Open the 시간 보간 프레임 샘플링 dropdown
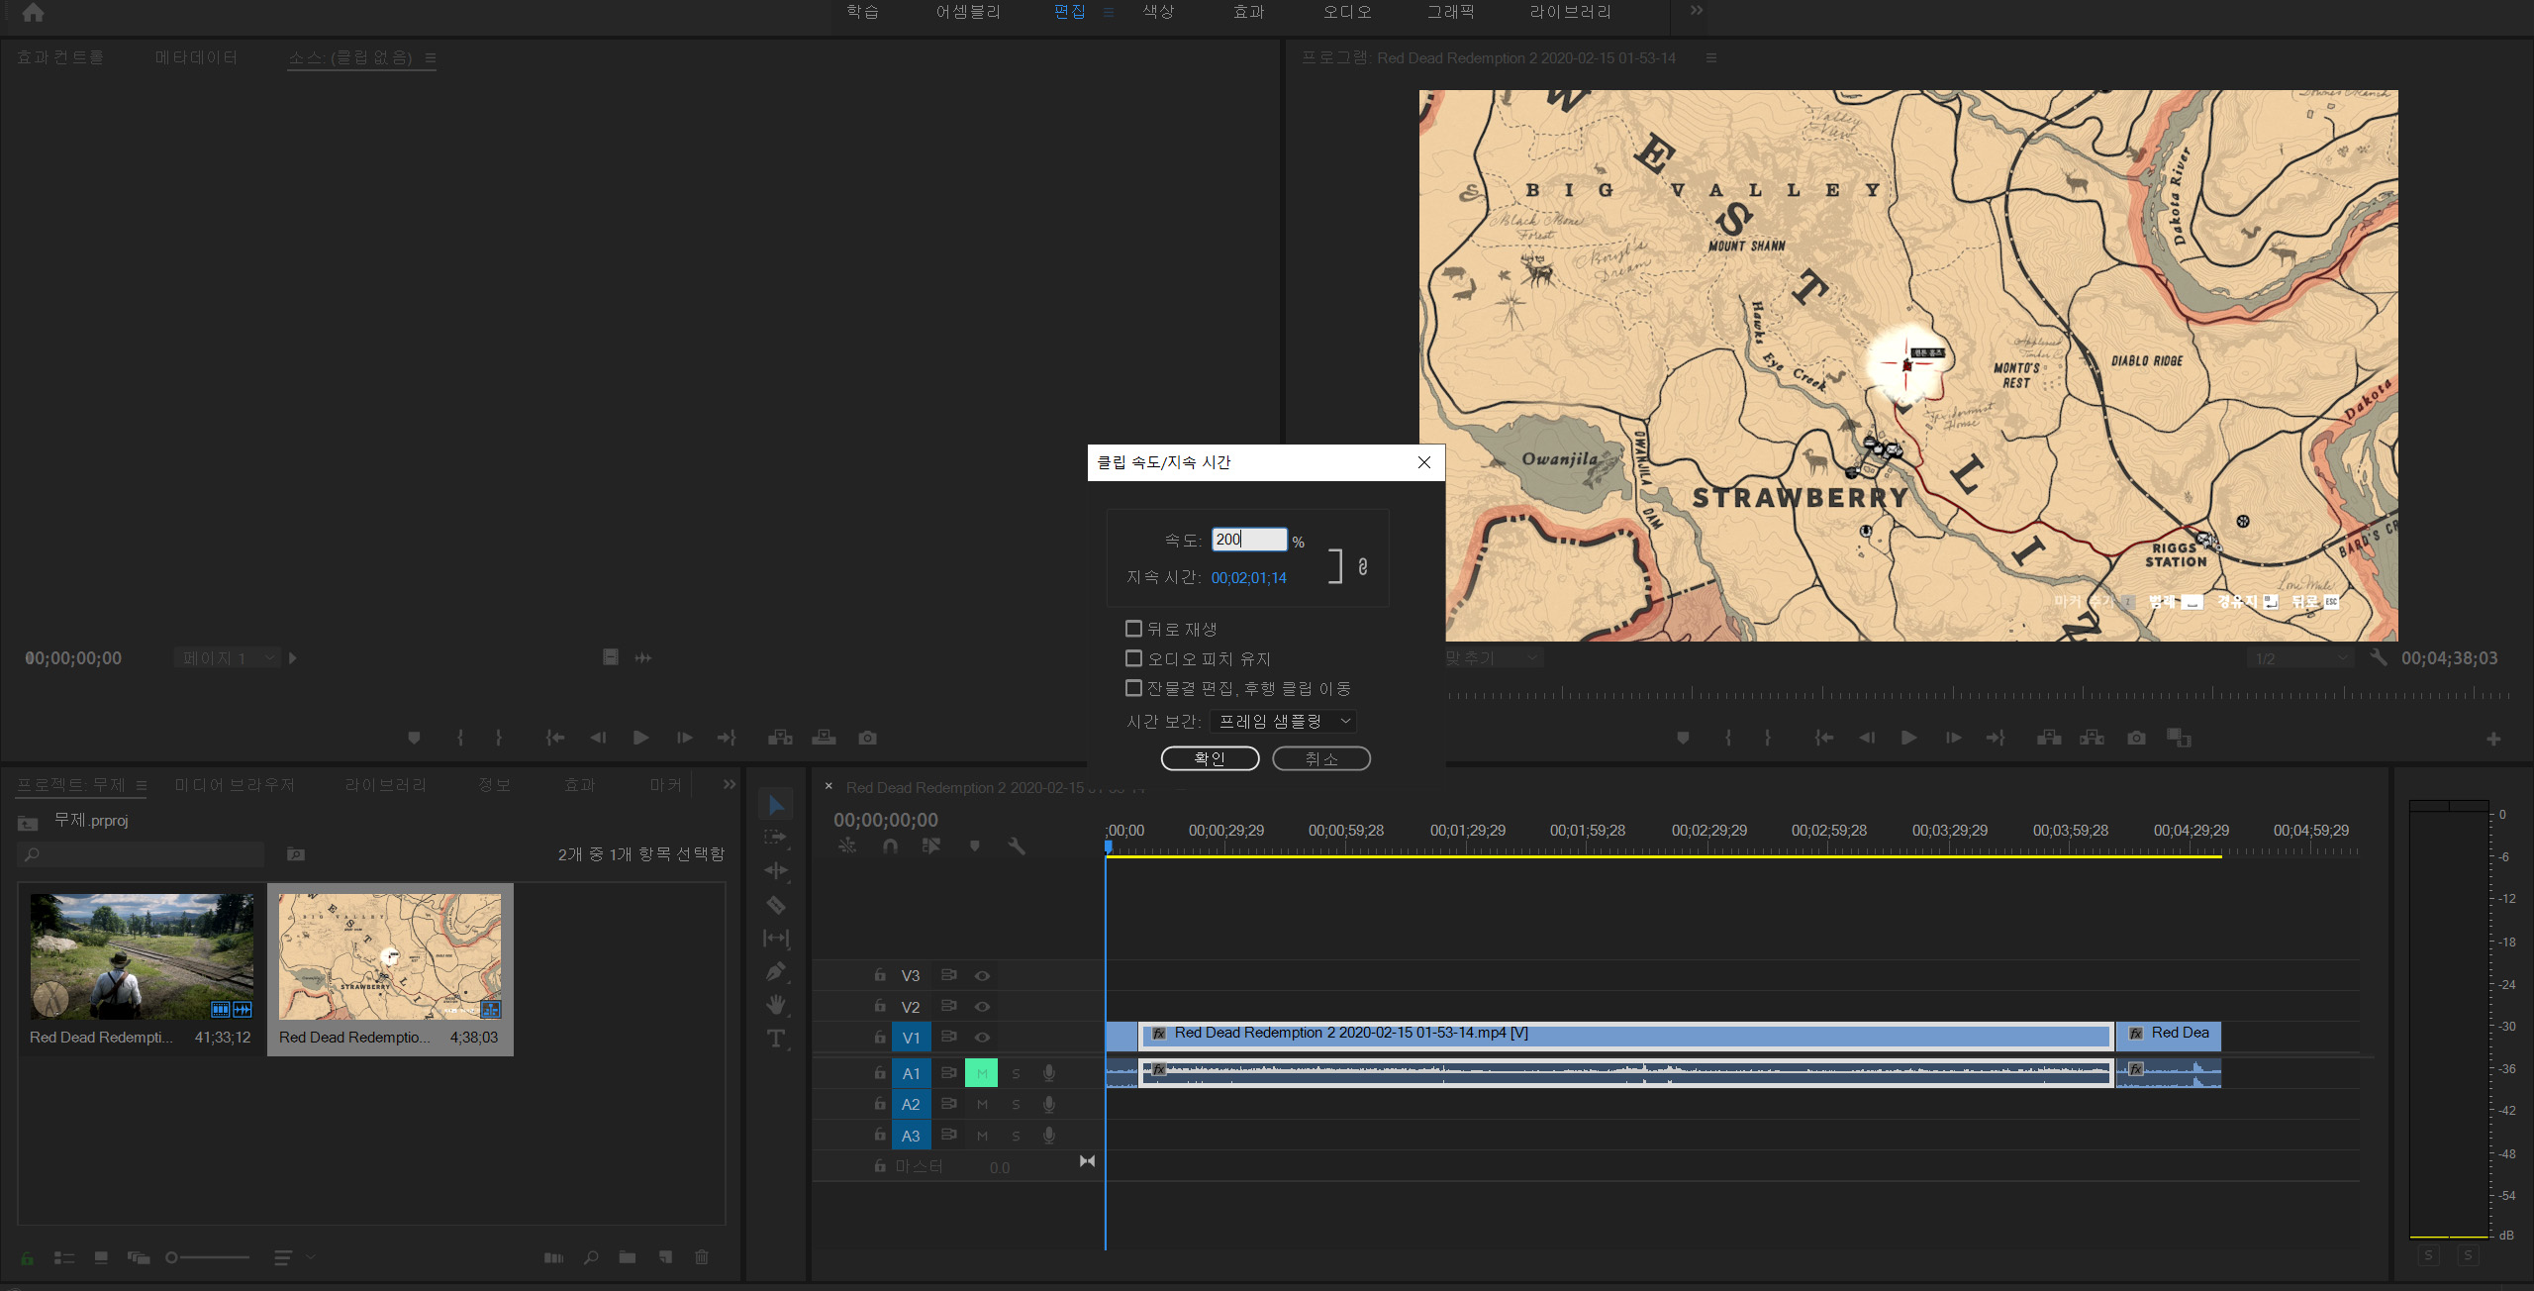Image resolution: width=2534 pixels, height=1291 pixels. pos(1284,722)
